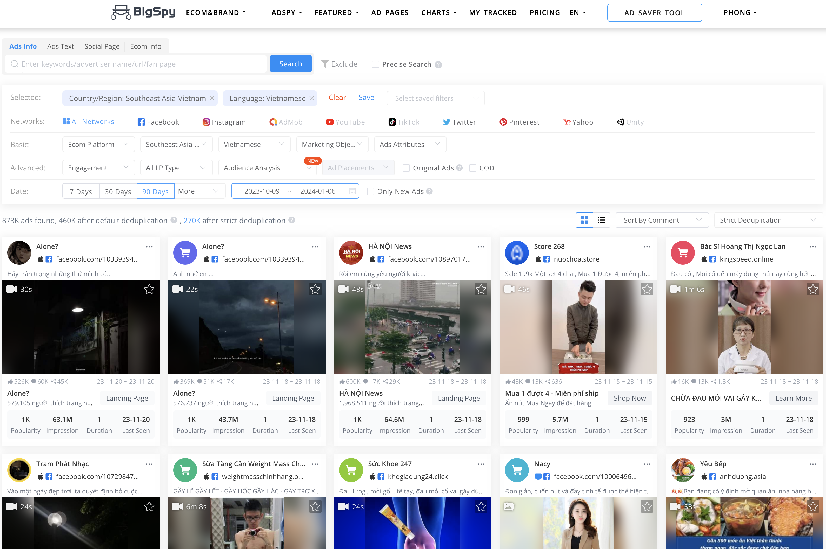Select the 90 Days date range
The image size is (826, 549).
point(155,191)
